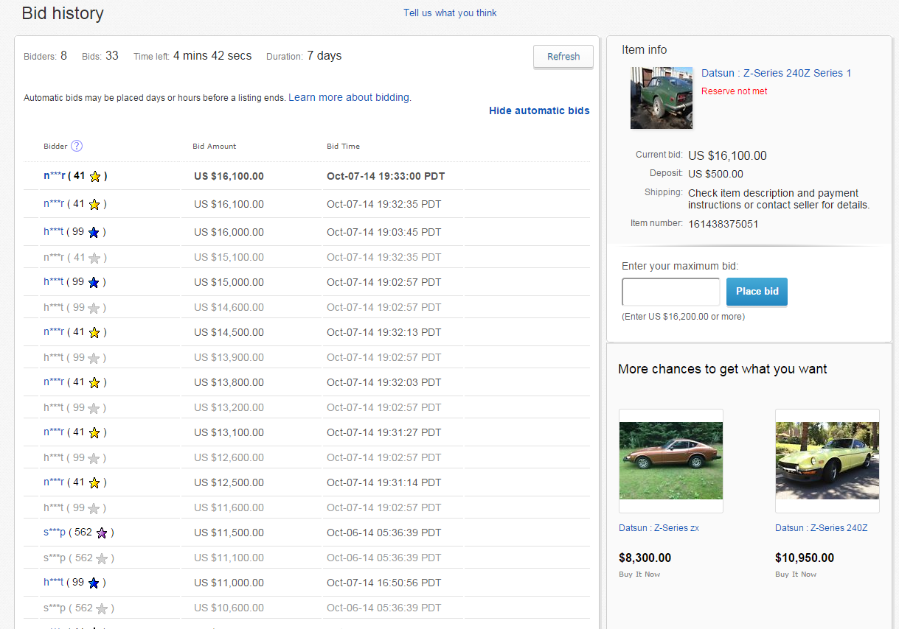Click grey star in the US $13,900.00 row
The height and width of the screenshot is (629, 899).
pyautogui.click(x=94, y=358)
